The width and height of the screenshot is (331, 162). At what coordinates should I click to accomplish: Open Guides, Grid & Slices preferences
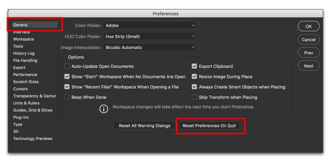[x=33, y=110]
